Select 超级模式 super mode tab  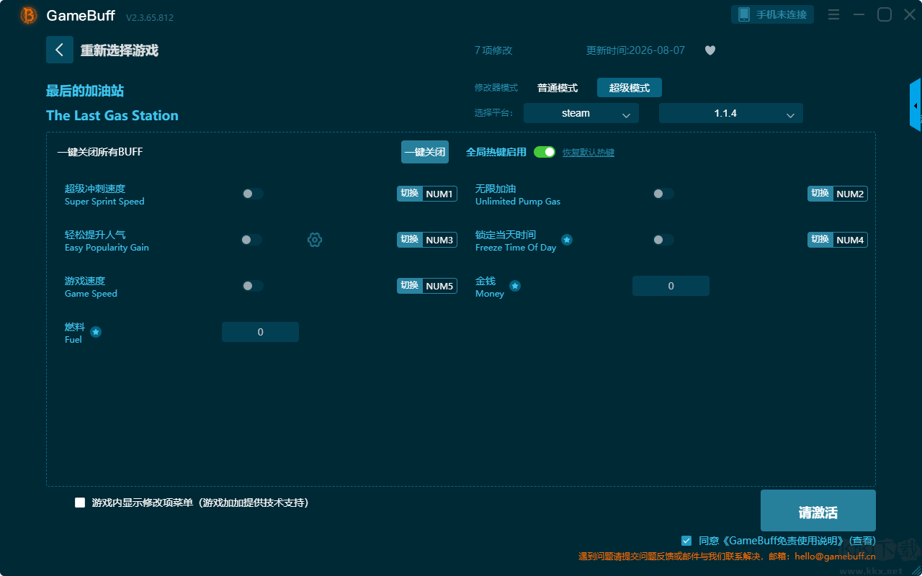pos(630,88)
